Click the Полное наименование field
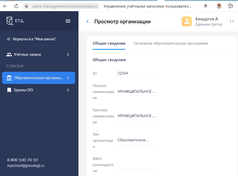The image size is (238, 176). (x=137, y=92)
